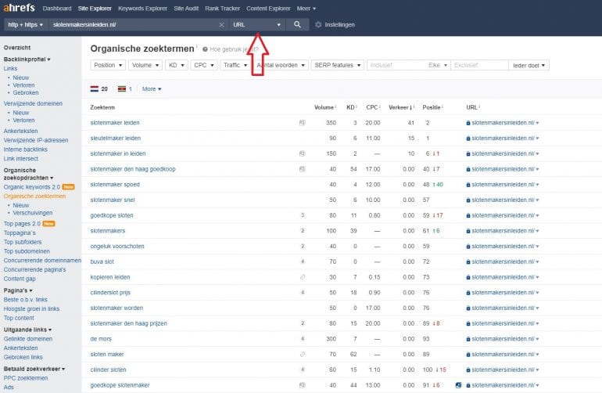Click SERP features count for cilinderslot prijs

(x=303, y=292)
